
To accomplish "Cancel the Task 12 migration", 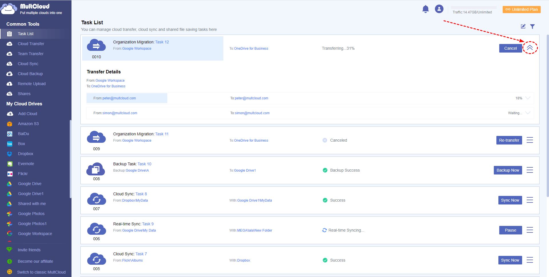I will click(510, 48).
